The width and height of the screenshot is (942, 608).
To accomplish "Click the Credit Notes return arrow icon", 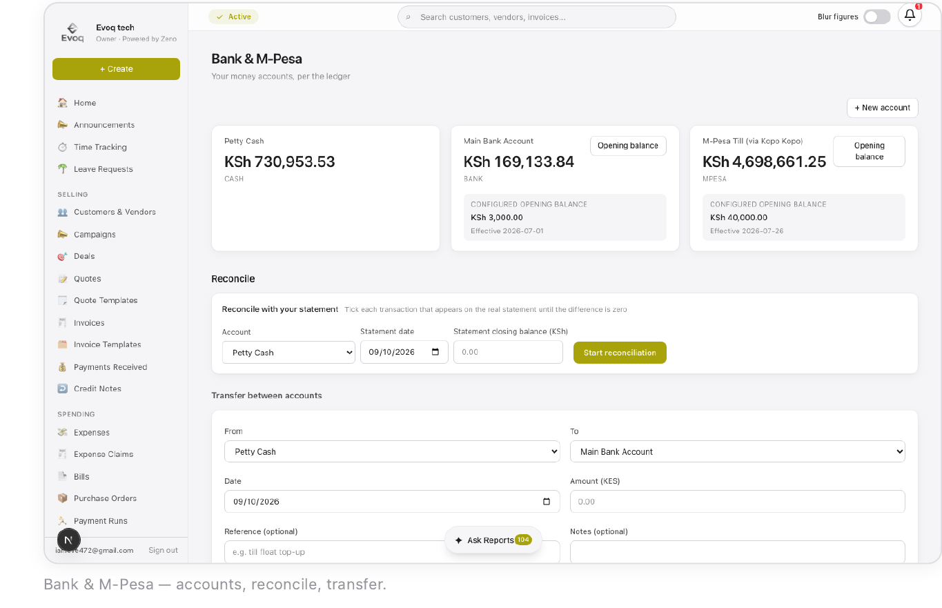I will [x=63, y=389].
